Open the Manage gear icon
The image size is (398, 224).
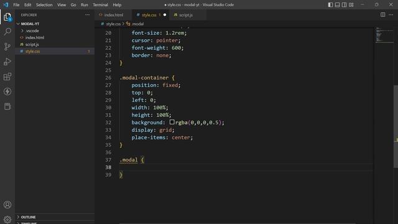(7, 220)
